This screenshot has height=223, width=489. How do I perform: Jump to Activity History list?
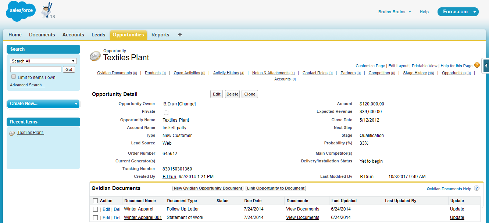[x=229, y=73]
